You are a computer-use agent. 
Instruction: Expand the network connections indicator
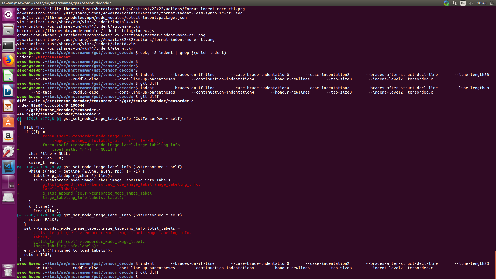coord(455,3)
